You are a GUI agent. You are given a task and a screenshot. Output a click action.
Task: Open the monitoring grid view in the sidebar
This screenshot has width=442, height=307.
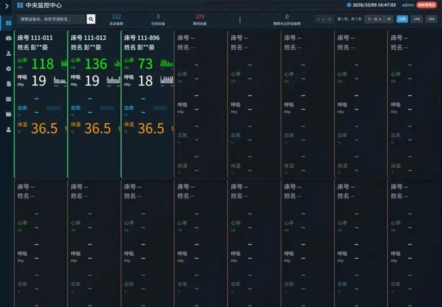pos(9,23)
